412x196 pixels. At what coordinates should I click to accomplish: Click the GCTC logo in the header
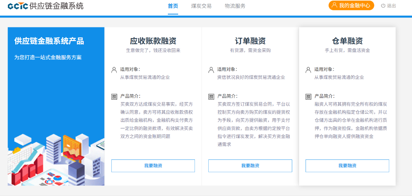tap(18, 6)
